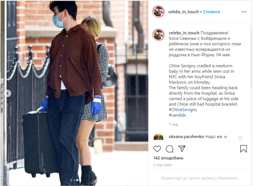View the 142 вподобань likes list
Image resolution: width=253 pixels, height=186 pixels.
tap(168, 158)
